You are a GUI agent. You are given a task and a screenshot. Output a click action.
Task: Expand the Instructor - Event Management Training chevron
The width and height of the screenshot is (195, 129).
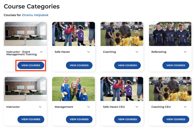click(41, 52)
